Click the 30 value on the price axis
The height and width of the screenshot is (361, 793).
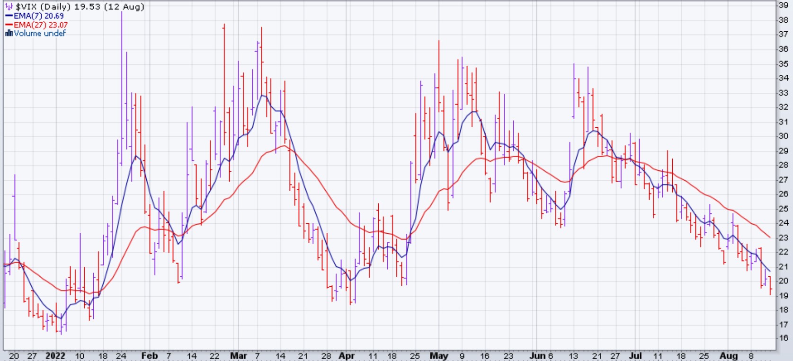(x=783, y=136)
